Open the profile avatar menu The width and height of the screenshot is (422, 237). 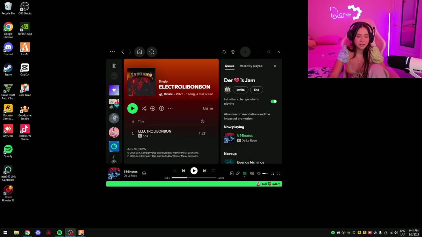pos(245,52)
